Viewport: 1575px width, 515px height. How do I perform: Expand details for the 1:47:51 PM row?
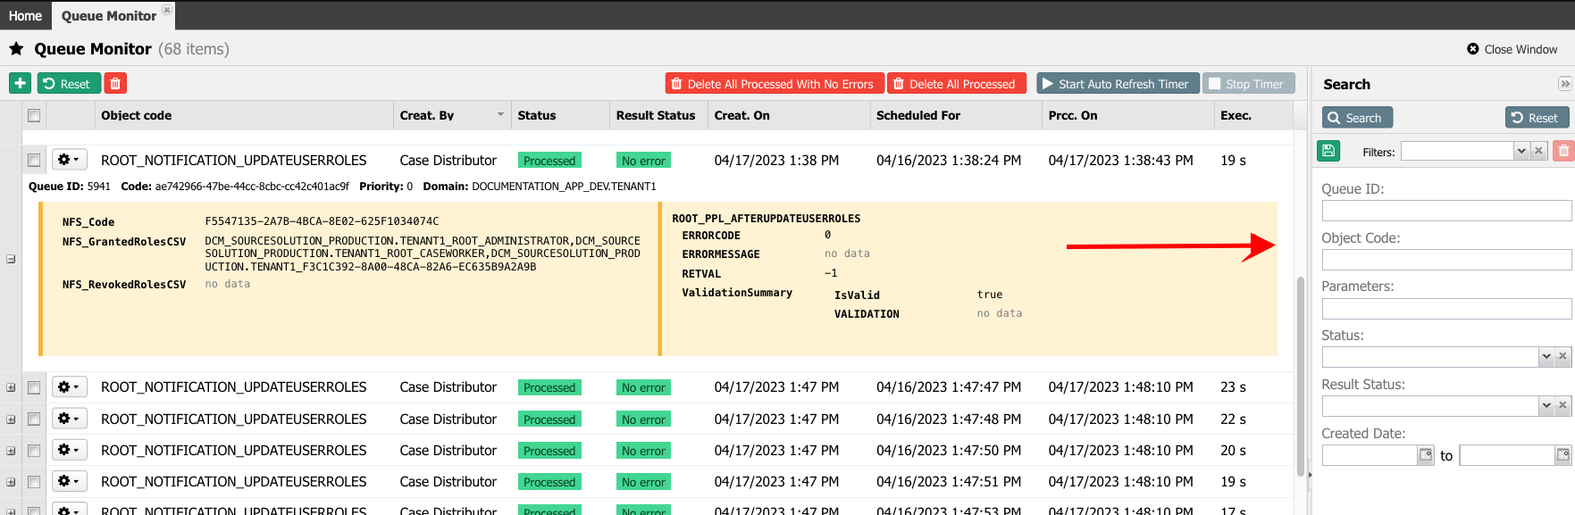11,482
